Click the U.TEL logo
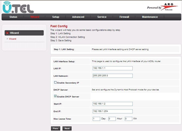Viewport: 182px width, 131px height. (18, 7)
